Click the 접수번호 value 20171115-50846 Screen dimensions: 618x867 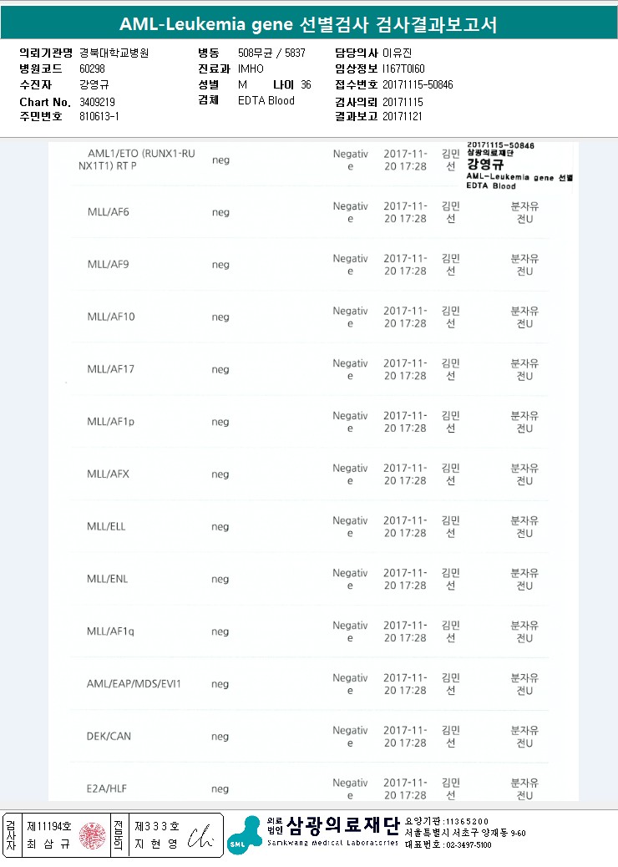pyautogui.click(x=418, y=84)
